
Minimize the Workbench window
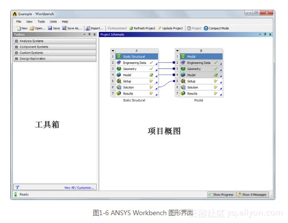click(249, 13)
